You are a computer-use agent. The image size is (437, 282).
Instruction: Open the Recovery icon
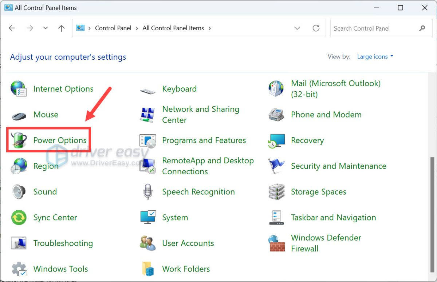(276, 141)
